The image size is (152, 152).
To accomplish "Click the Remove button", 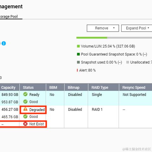I will tap(103, 28).
